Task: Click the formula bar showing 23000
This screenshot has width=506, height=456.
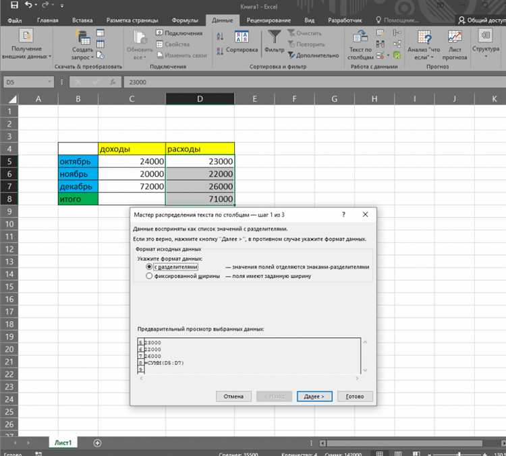Action: (x=314, y=82)
